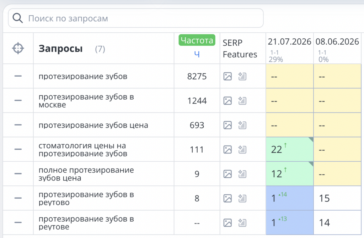Click frequency value 1244
The image size is (364, 238).
point(197,101)
